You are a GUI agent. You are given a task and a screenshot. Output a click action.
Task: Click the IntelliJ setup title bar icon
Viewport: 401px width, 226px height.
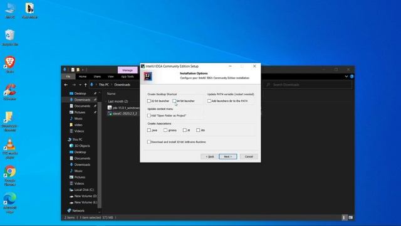[x=143, y=66]
